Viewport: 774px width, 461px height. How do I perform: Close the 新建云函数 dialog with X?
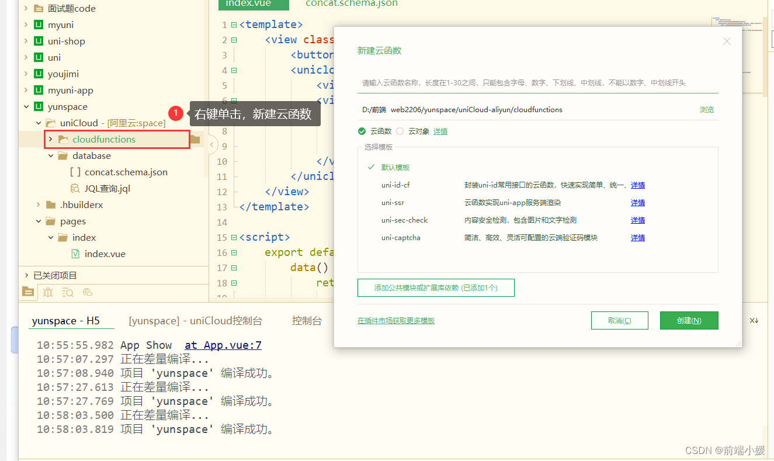[727, 41]
